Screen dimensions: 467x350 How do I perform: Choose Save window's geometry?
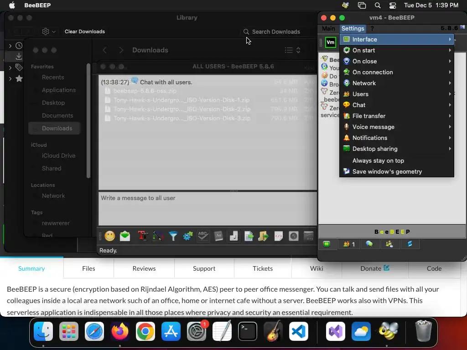click(x=397, y=172)
